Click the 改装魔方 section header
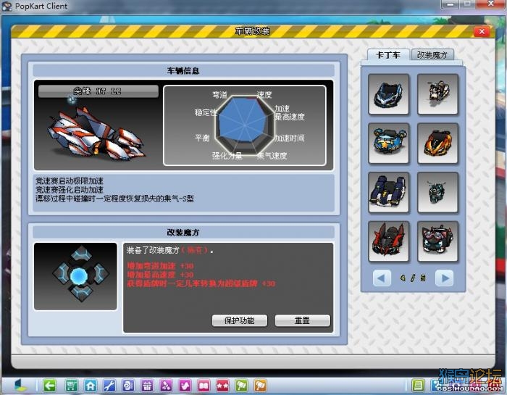 click(183, 233)
